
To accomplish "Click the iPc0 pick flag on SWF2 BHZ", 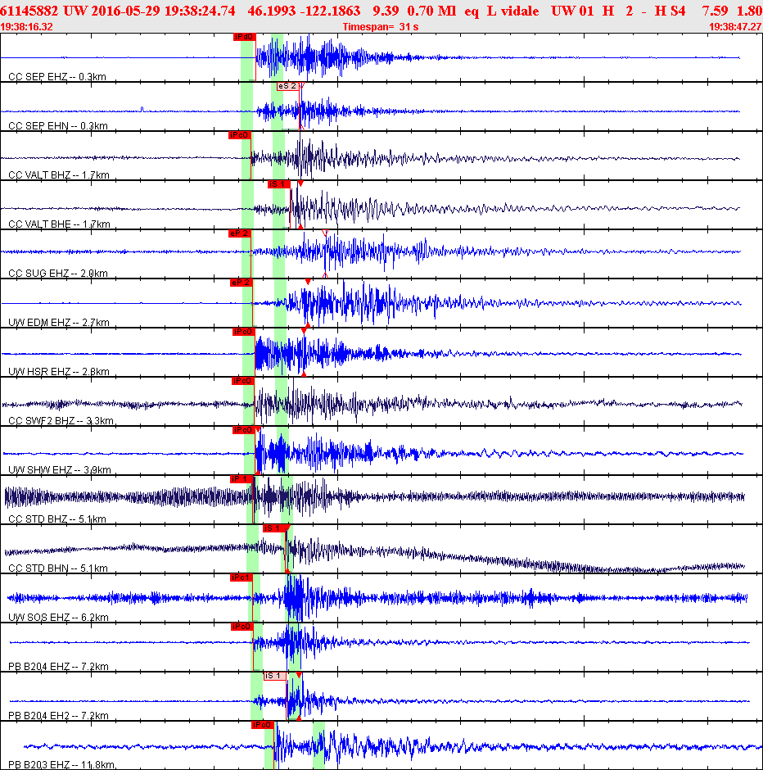I will click(x=242, y=381).
